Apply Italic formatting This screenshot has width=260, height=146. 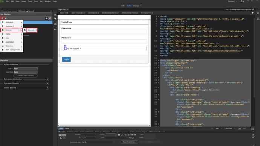pyautogui.click(x=122, y=135)
